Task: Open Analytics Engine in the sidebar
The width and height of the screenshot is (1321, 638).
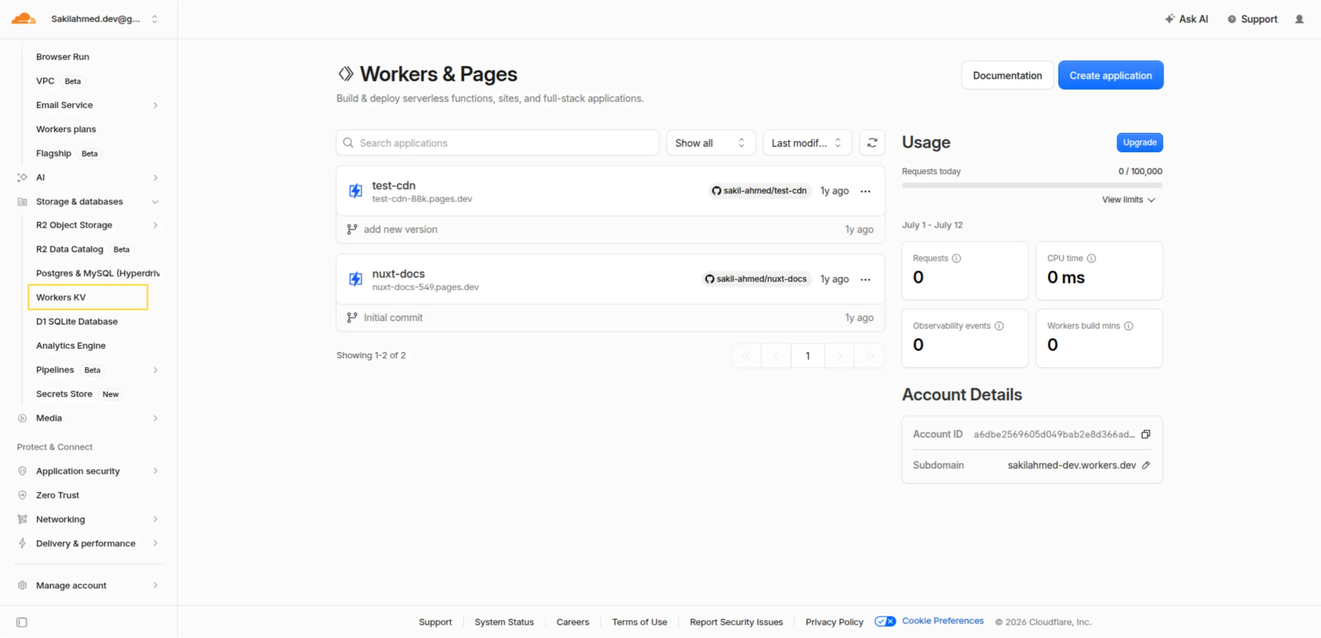Action: click(71, 346)
